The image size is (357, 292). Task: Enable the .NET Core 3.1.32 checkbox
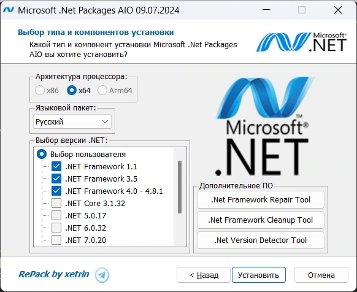coord(56,203)
